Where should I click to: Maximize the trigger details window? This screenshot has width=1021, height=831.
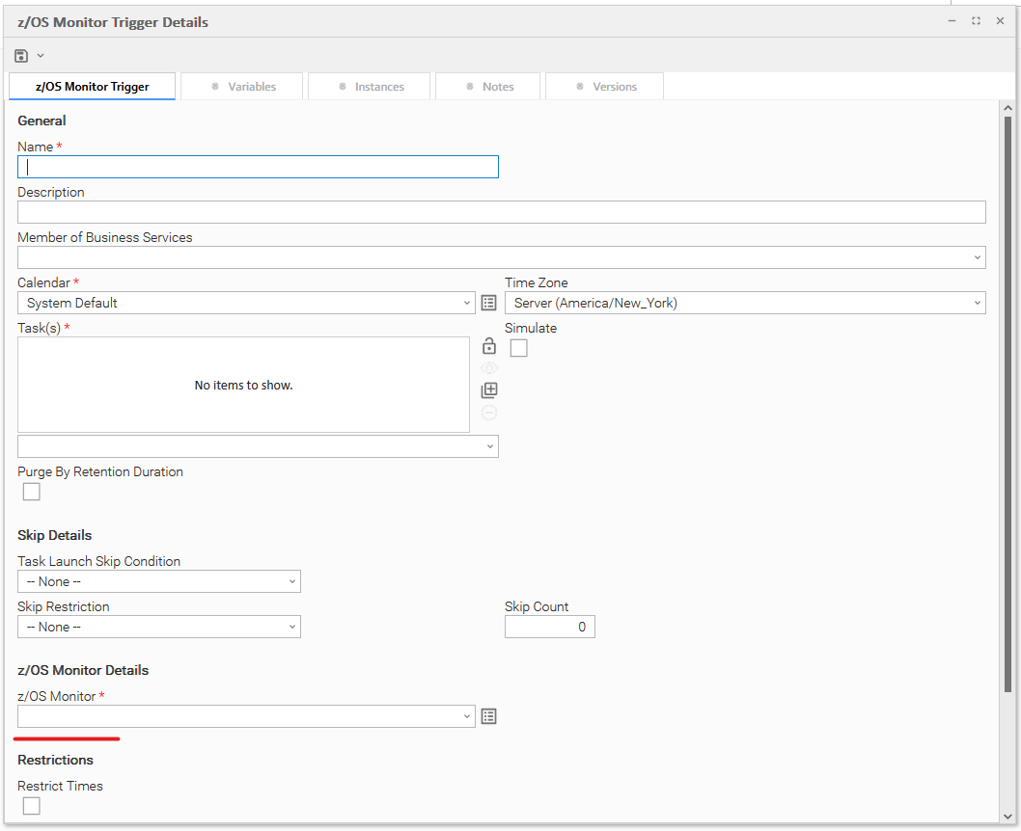(x=976, y=21)
